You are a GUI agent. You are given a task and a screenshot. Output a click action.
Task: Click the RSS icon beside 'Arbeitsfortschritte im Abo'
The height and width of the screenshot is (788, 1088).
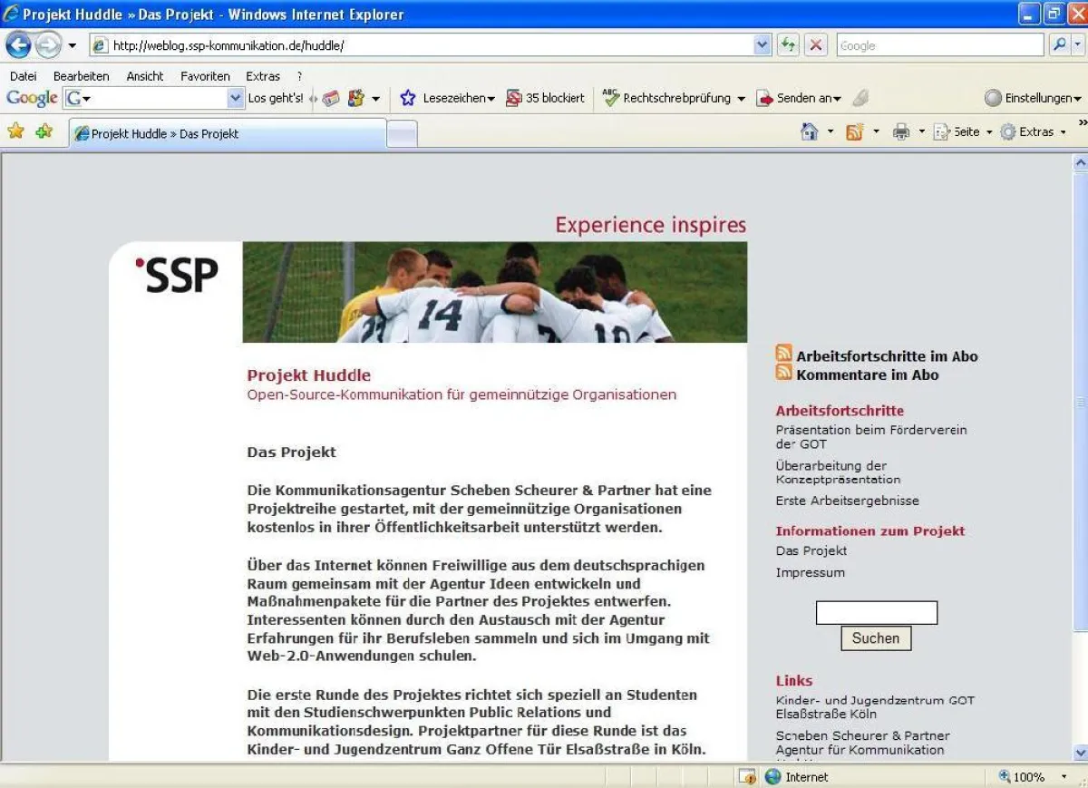[x=783, y=354]
